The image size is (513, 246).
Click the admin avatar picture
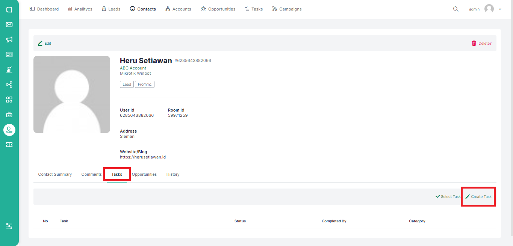point(489,9)
